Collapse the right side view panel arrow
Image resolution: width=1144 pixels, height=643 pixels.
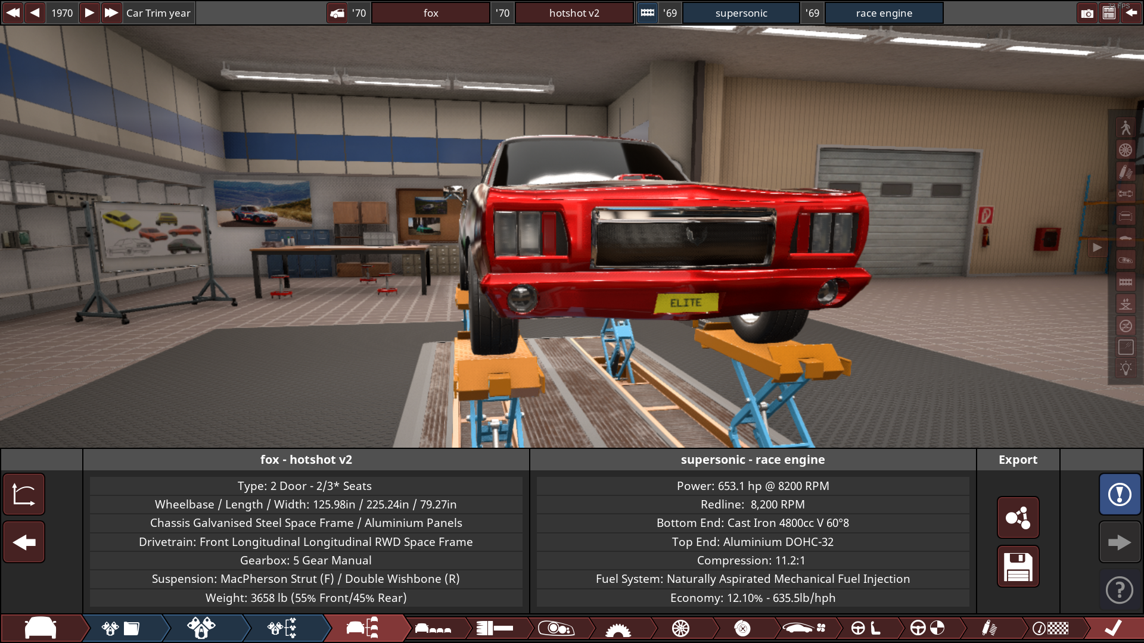[x=1097, y=248]
